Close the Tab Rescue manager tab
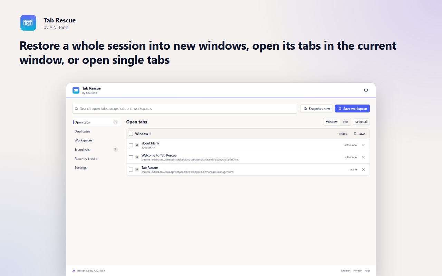Image resolution: width=442 pixels, height=276 pixels. (x=363, y=169)
